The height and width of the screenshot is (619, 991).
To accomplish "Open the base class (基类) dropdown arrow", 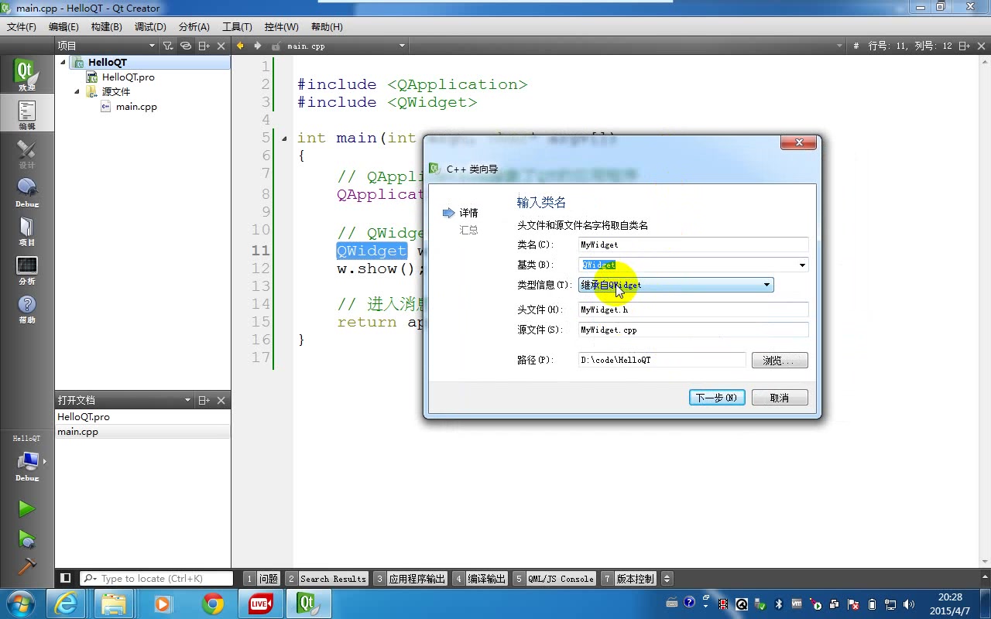I will (x=802, y=265).
